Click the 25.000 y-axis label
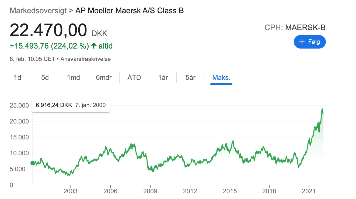 coord(19,105)
